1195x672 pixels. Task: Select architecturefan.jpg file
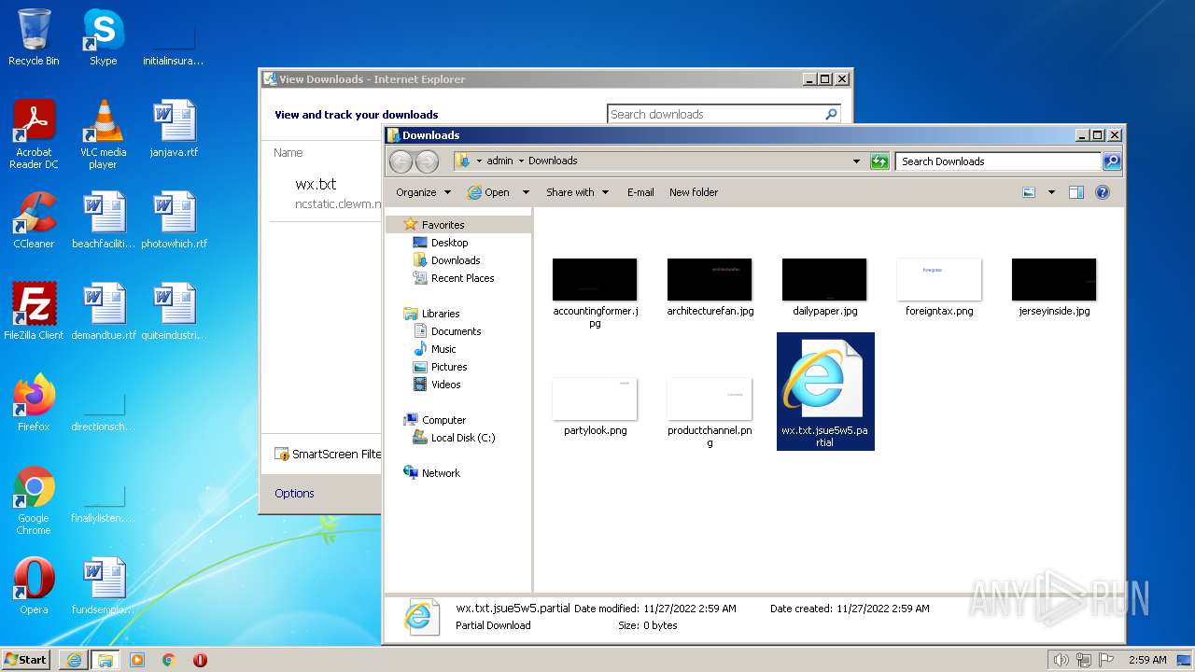pyautogui.click(x=710, y=287)
